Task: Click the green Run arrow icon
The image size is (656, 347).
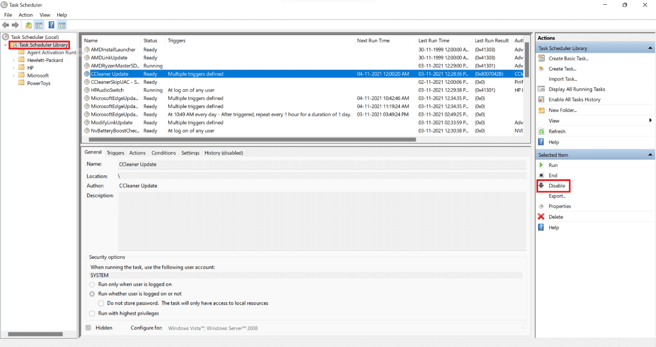Action: point(541,165)
